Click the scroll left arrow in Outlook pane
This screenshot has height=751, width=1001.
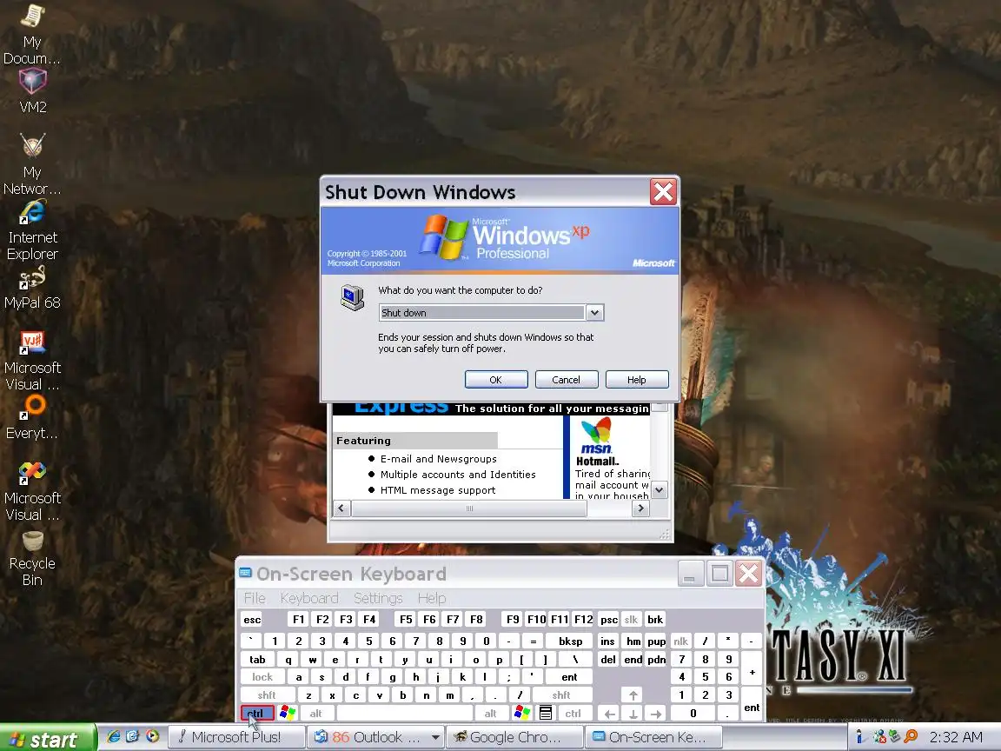(x=341, y=508)
